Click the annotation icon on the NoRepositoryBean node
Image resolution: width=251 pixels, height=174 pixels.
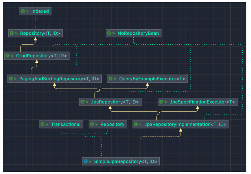pos(109,33)
